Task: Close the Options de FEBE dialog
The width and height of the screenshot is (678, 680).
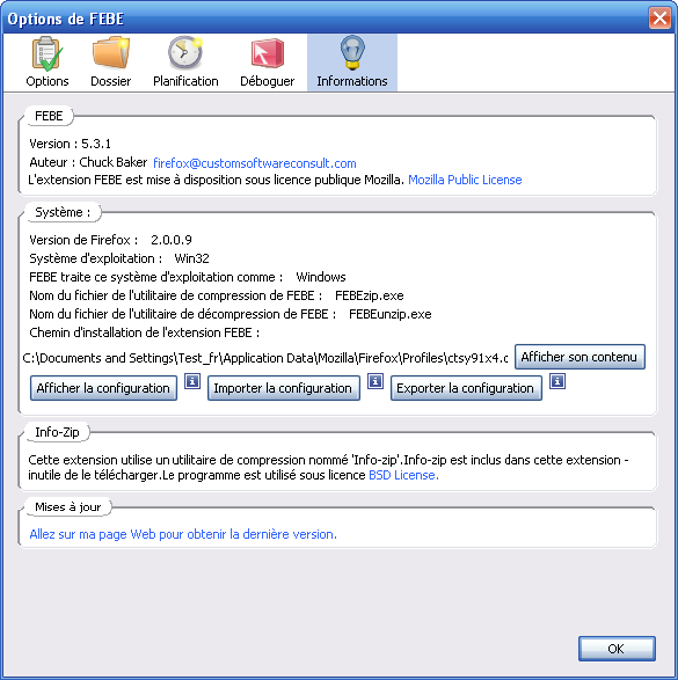Action: (x=660, y=18)
